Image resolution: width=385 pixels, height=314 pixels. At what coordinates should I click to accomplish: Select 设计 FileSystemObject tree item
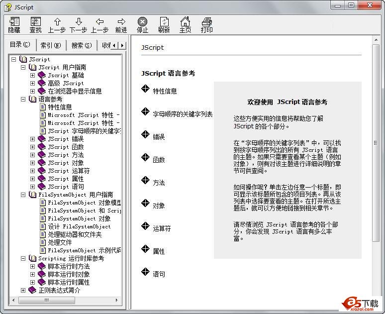(79, 226)
